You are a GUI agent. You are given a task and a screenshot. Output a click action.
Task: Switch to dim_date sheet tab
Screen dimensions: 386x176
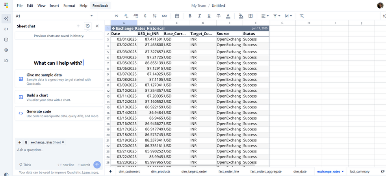tap(300, 172)
